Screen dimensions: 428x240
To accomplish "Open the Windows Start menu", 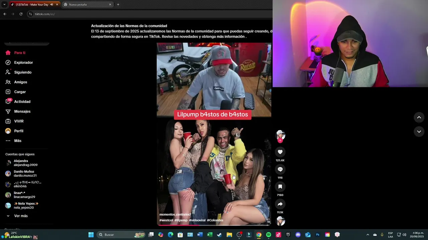I will point(91,235).
